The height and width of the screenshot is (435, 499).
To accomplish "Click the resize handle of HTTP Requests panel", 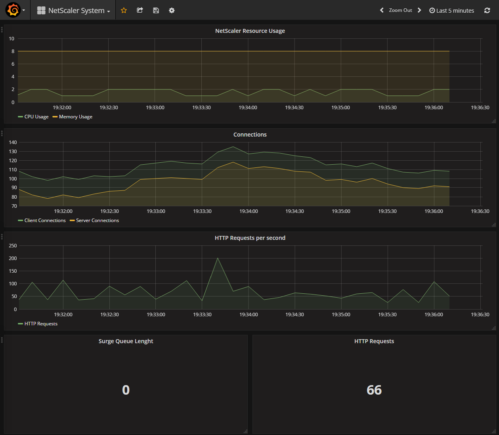I will 493,431.
